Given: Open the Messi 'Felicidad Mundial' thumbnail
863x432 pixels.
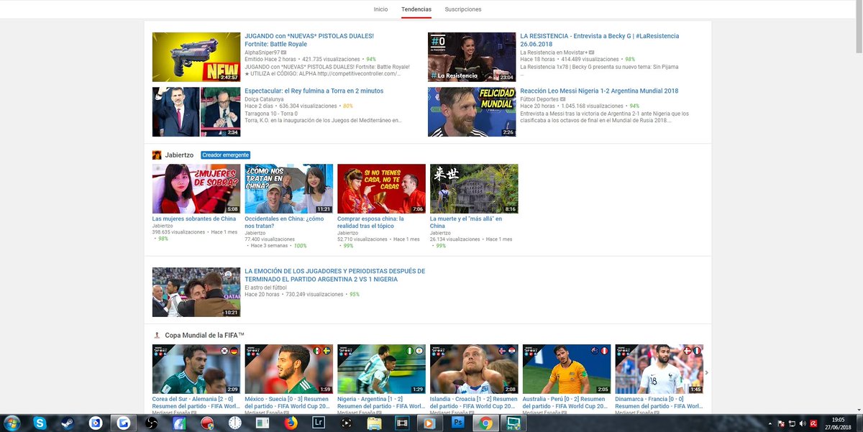Looking at the screenshot, I should [472, 111].
